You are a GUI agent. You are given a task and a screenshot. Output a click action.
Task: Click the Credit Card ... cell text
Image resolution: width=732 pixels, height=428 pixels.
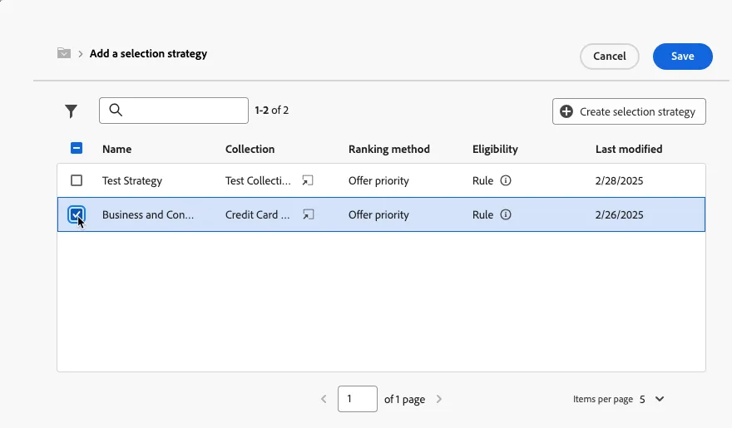tap(258, 214)
